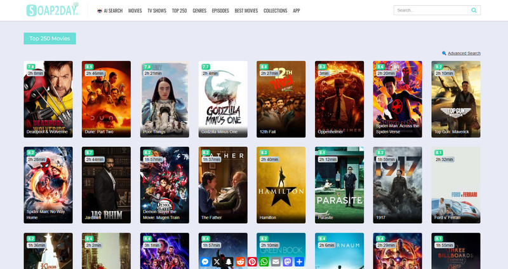
Task: Click 'Ford v Ferrari' movie title
Action: pos(447,217)
